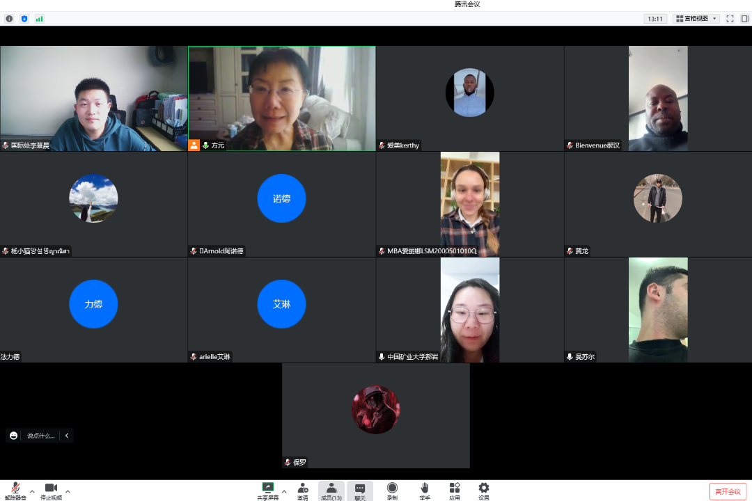The height and width of the screenshot is (501, 752).
Task: Start recording with the 录制 icon
Action: [x=392, y=491]
